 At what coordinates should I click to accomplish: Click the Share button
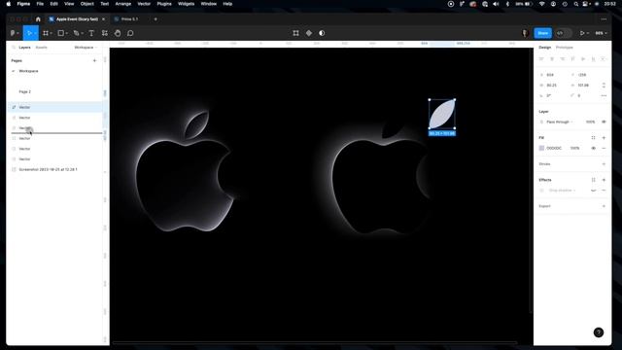[x=542, y=33]
